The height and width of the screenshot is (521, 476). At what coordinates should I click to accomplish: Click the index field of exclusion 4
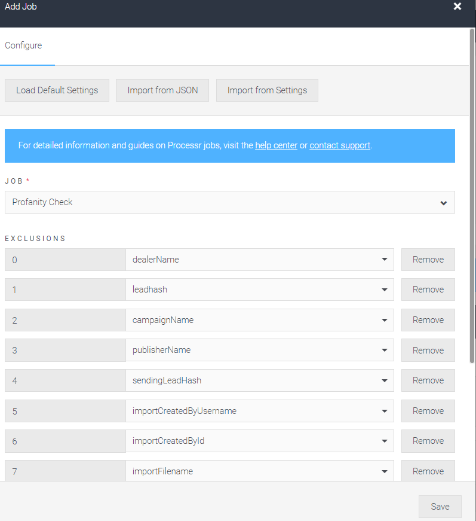(65, 380)
